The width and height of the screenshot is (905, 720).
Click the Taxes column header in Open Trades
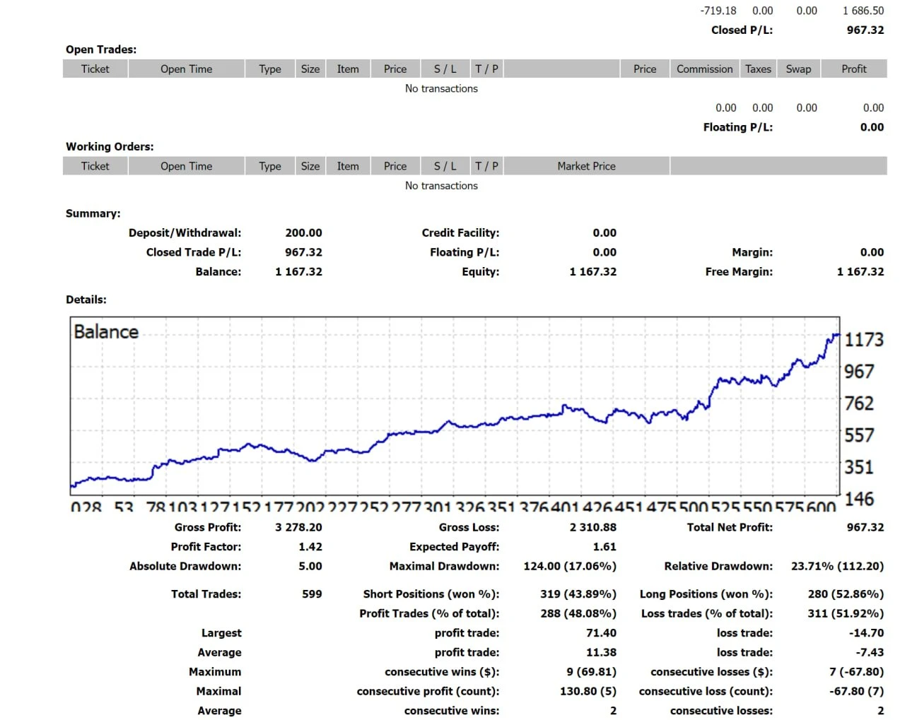[x=758, y=69]
